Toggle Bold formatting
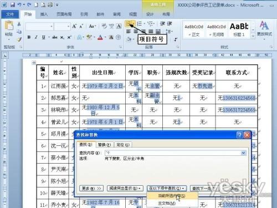The width and height of the screenshot is (277, 208). coord(29,37)
